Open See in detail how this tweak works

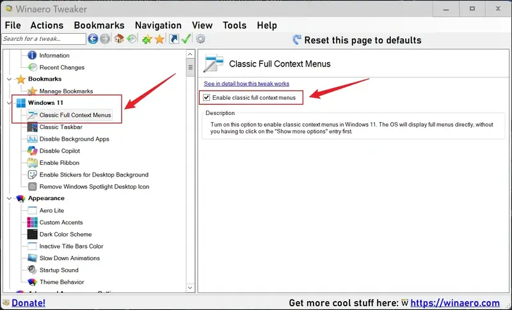point(246,84)
